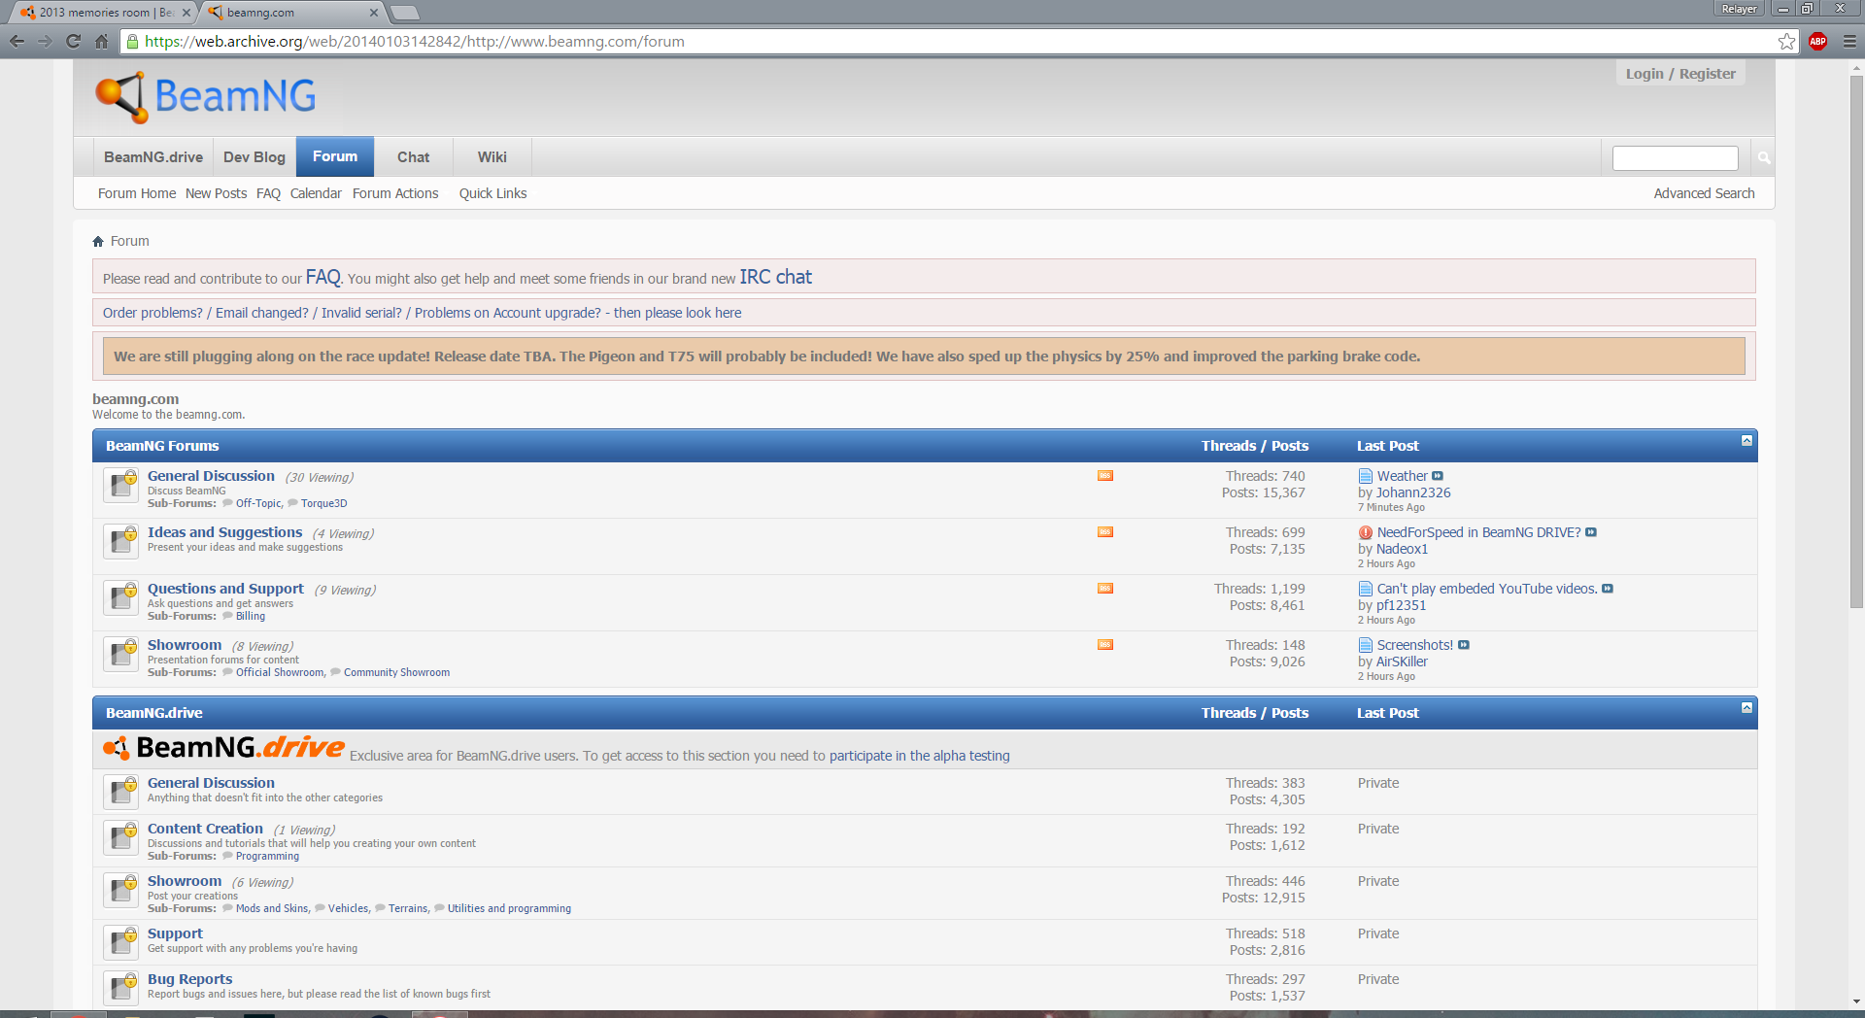
Task: Bookmark this page with the star icon
Action: pyautogui.click(x=1786, y=41)
